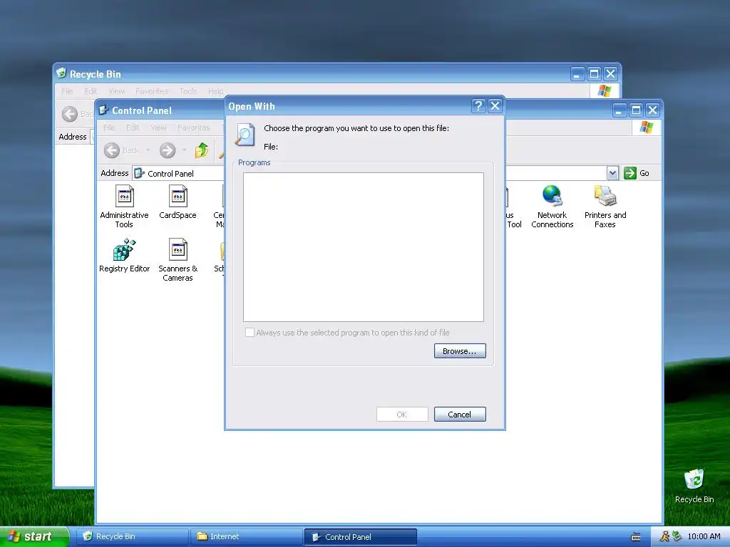Open the View menu in Control Panel window
This screenshot has width=730, height=547.
158,127
